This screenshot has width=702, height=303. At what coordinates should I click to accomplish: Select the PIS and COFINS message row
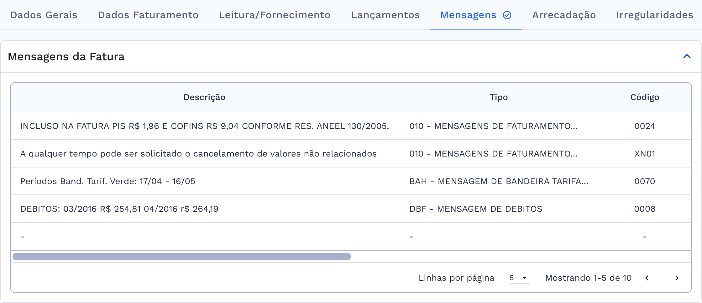(x=204, y=126)
